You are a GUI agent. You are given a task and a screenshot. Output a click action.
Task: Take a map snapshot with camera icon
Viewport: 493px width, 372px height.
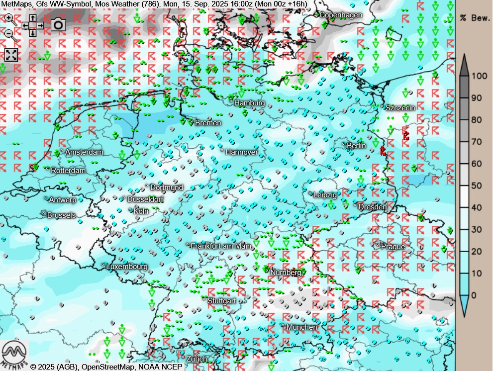[59, 24]
